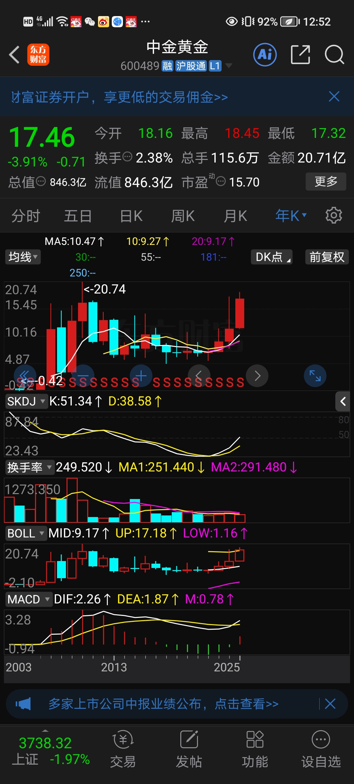Image resolution: width=354 pixels, height=784 pixels.
Task: Tap 总手 value 115.6万
Action: [235, 158]
